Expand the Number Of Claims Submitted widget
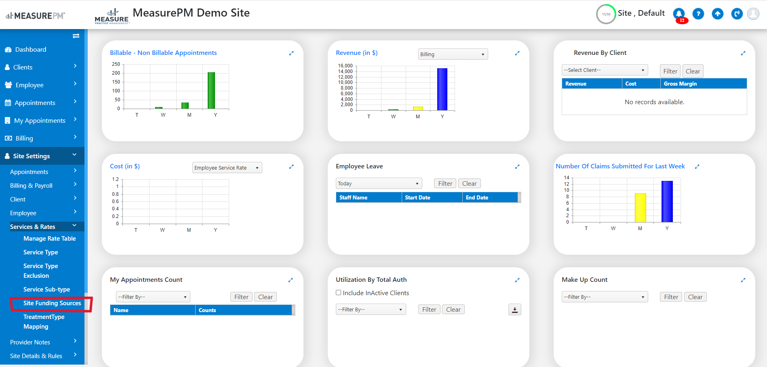767x367 pixels. (697, 167)
